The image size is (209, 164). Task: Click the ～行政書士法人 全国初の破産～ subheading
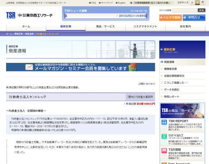(x=26, y=111)
